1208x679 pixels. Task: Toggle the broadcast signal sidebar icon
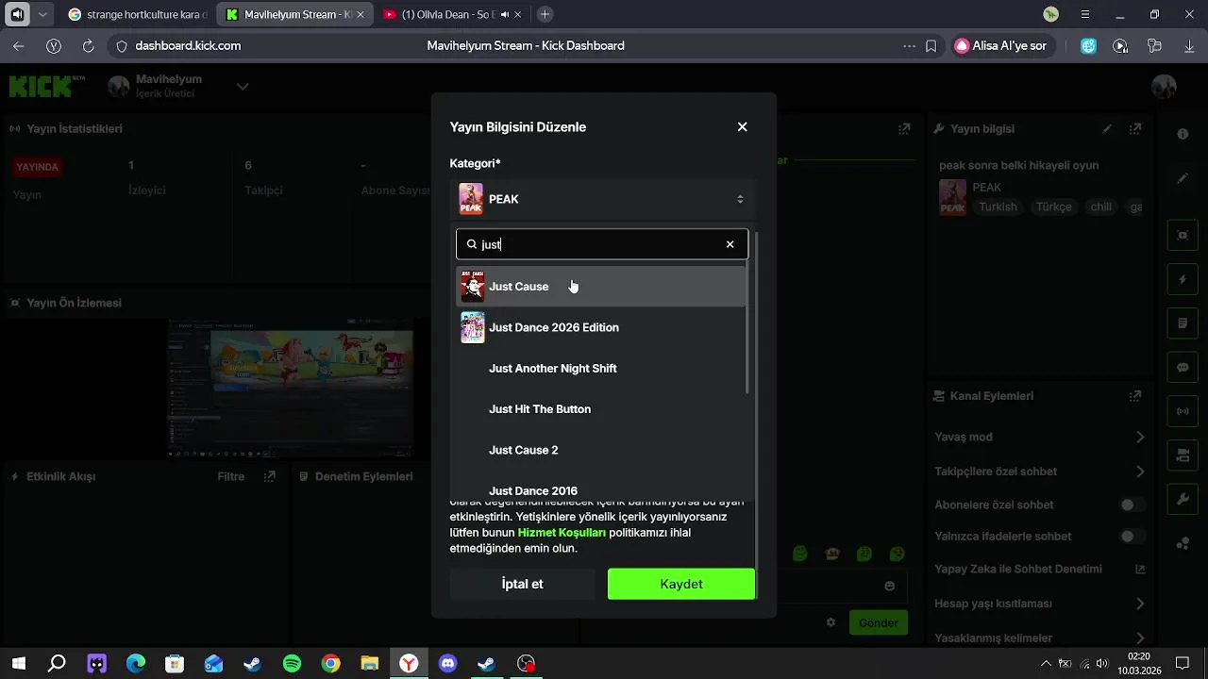(x=1183, y=411)
